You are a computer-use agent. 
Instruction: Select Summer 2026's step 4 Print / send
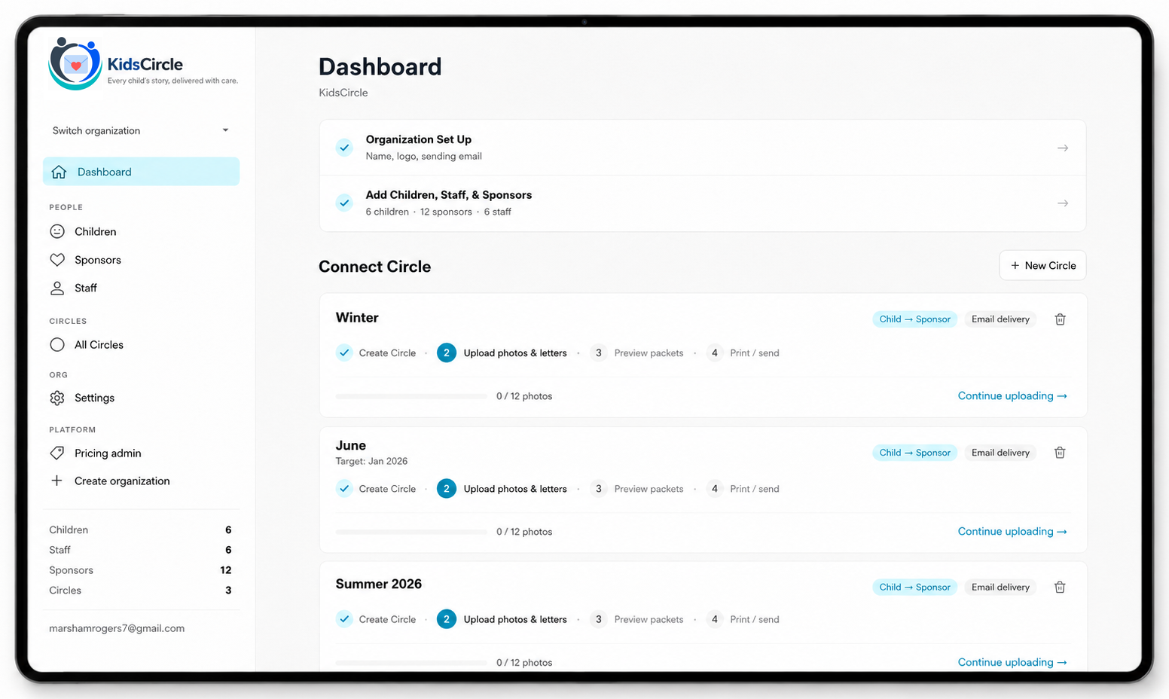click(743, 619)
